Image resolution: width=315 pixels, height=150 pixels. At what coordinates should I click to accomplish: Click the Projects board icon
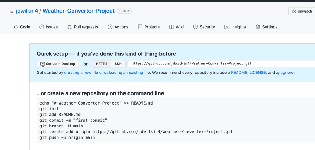(x=140, y=27)
